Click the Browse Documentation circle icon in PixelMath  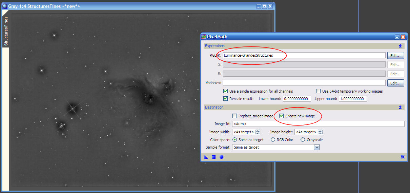click(x=221, y=157)
